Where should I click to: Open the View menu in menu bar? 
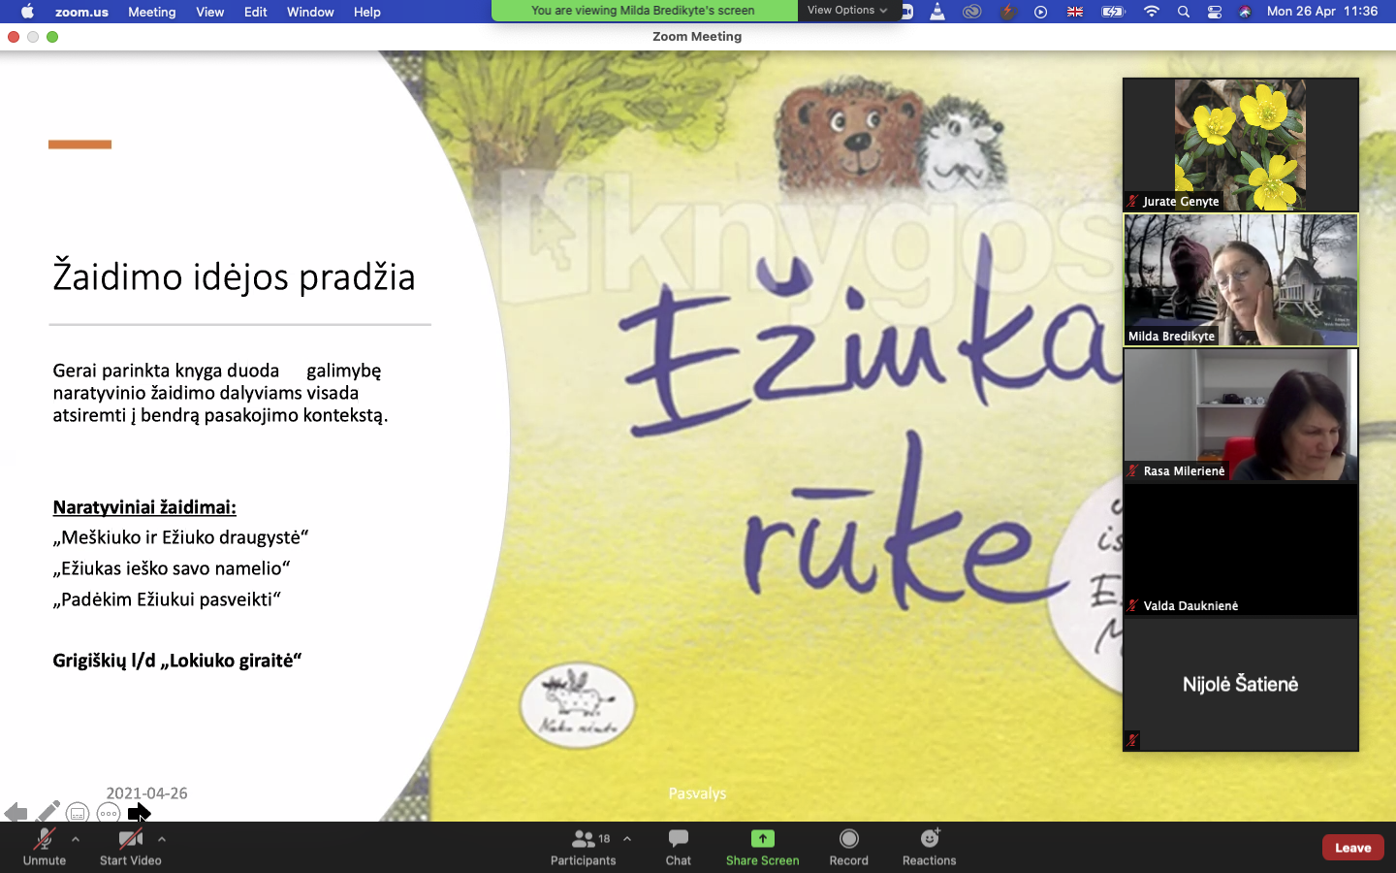tap(210, 12)
